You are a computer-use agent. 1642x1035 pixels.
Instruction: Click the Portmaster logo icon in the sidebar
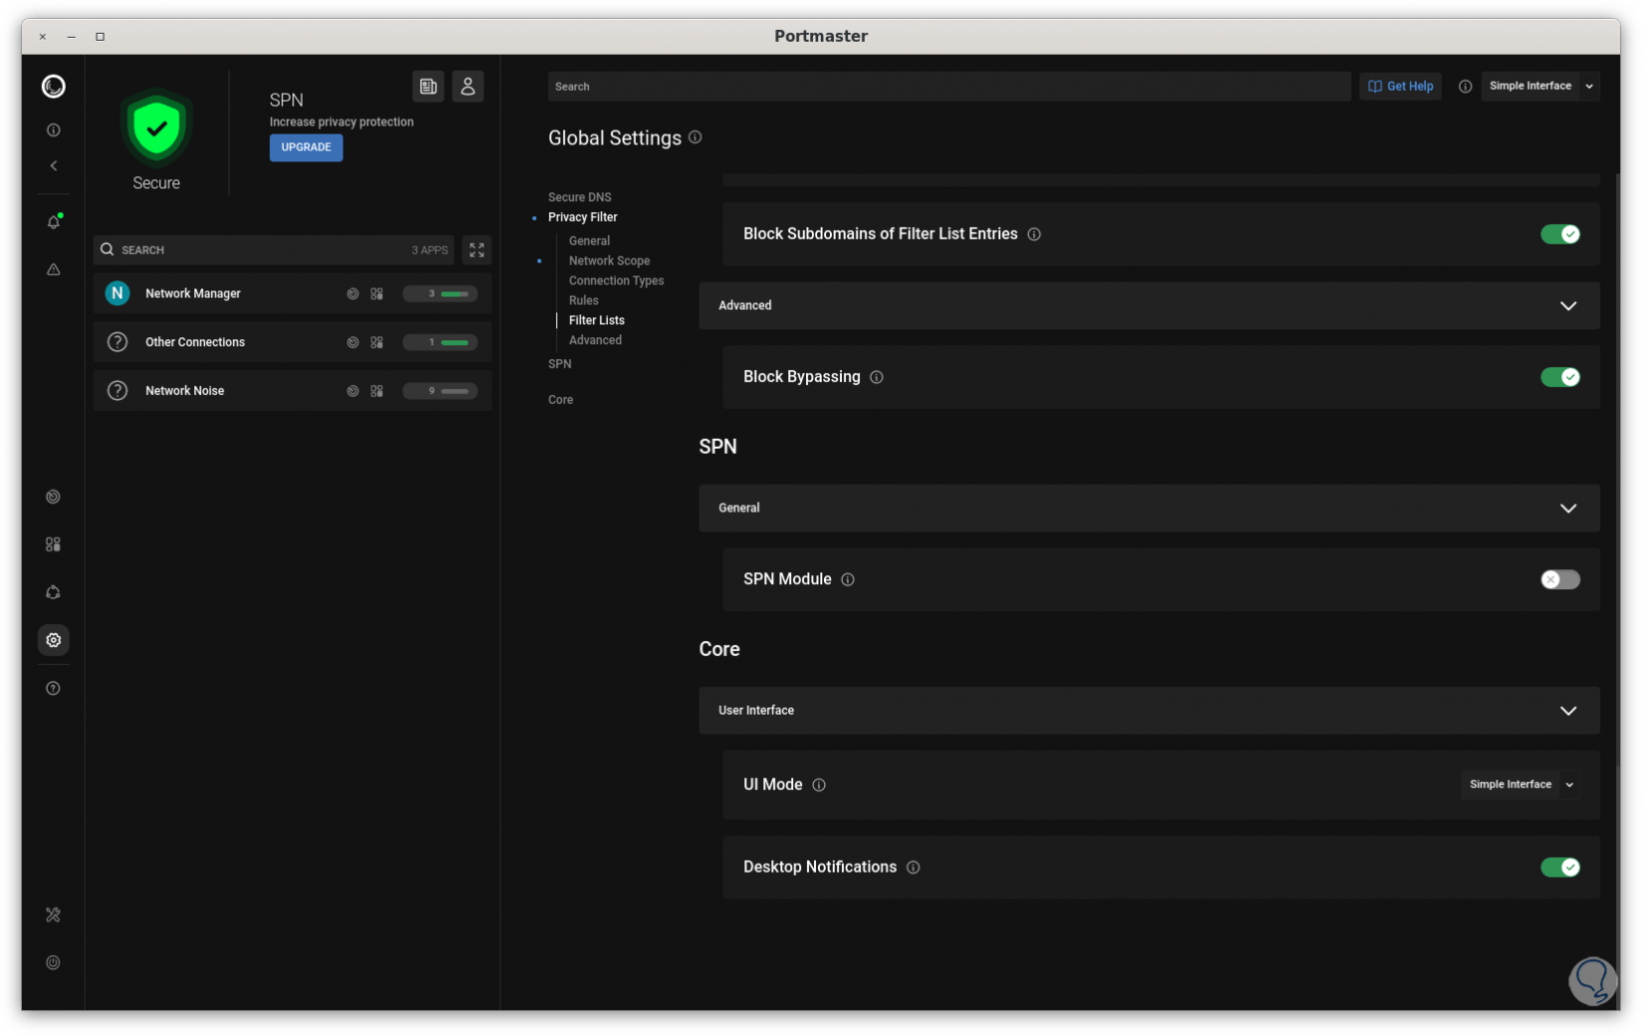[x=54, y=87]
